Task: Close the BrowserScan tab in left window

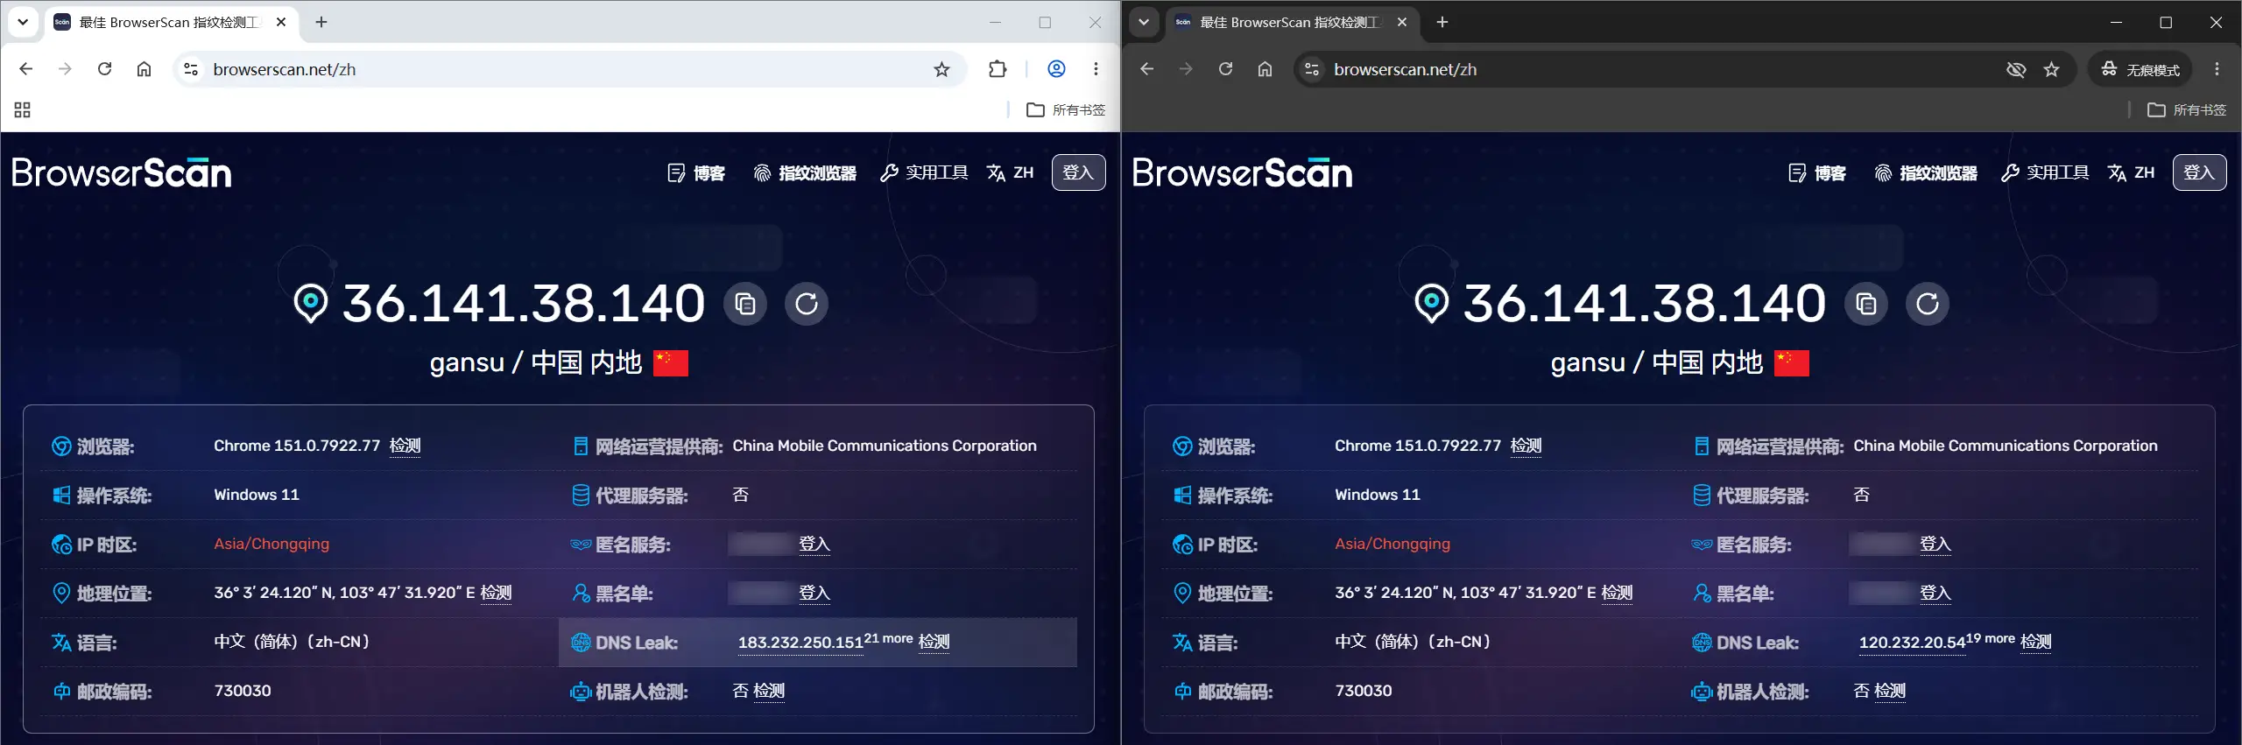Action: (281, 22)
